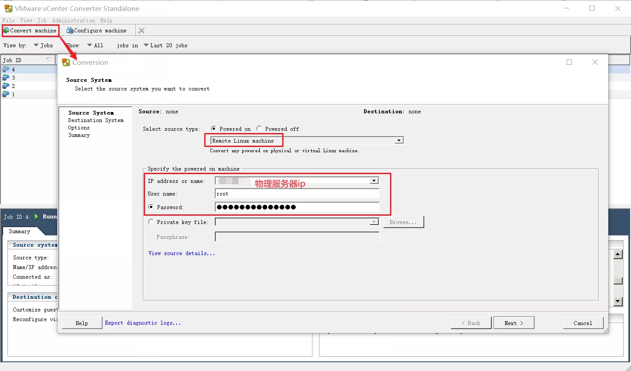The image size is (631, 371).
Task: Click the Convert machine toolbar icon
Action: coord(6,31)
